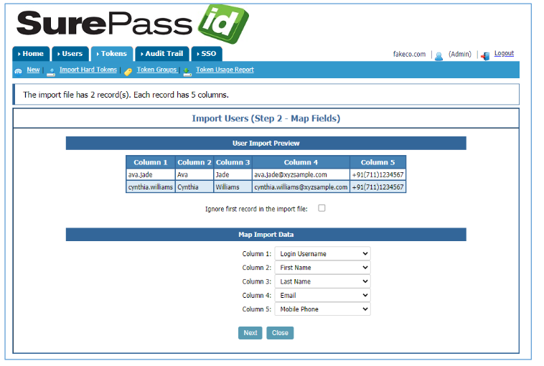544x366 pixels.
Task: Click the ava.jade@xyzsample.com email cell
Action: [x=301, y=175]
